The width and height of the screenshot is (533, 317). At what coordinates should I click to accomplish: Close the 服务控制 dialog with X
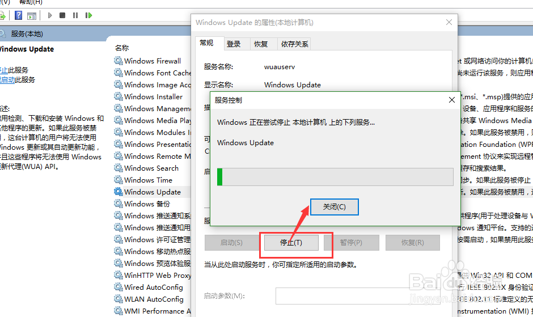point(452,100)
